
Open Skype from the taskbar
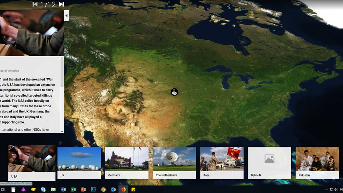click(x=43, y=190)
